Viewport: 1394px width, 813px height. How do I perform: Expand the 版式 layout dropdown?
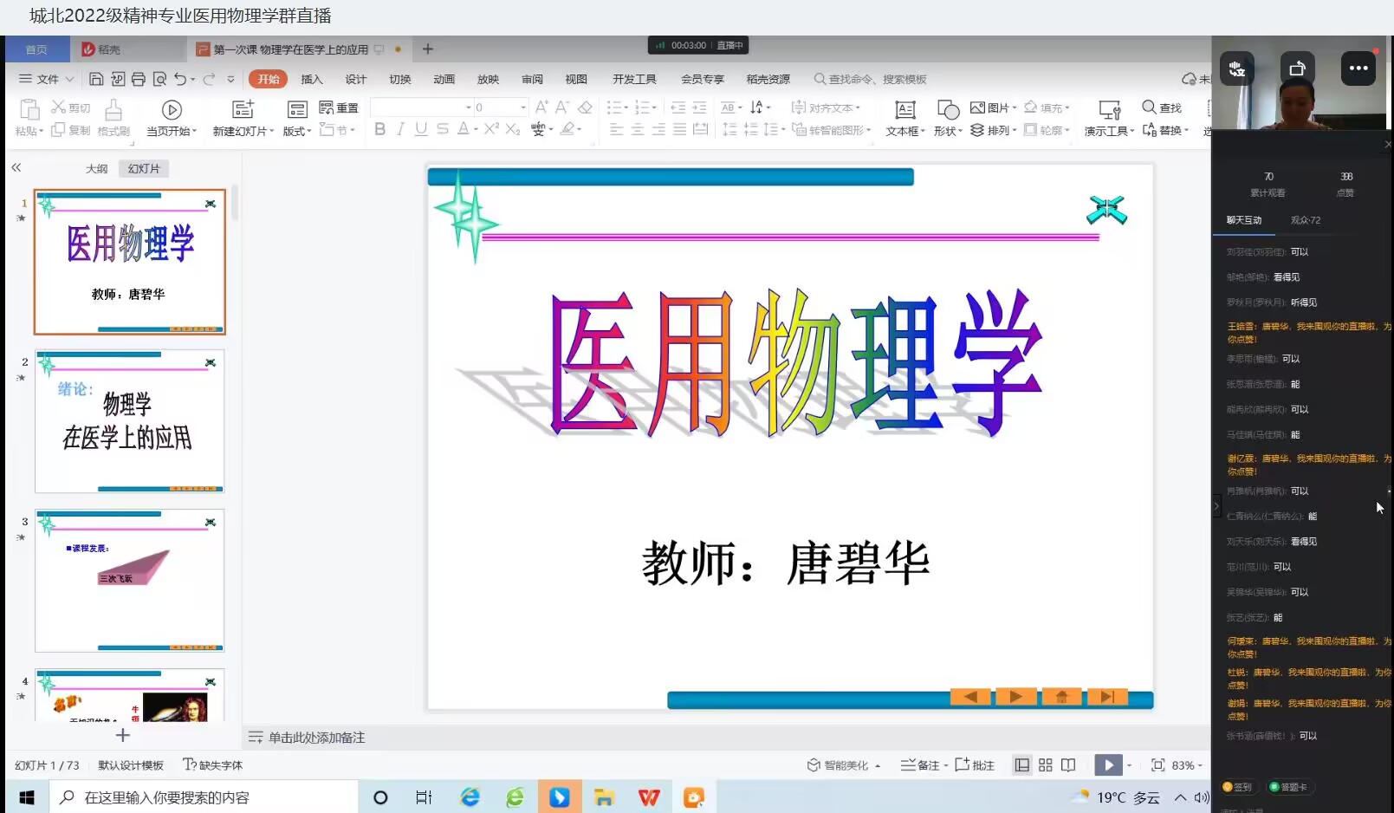click(x=297, y=131)
